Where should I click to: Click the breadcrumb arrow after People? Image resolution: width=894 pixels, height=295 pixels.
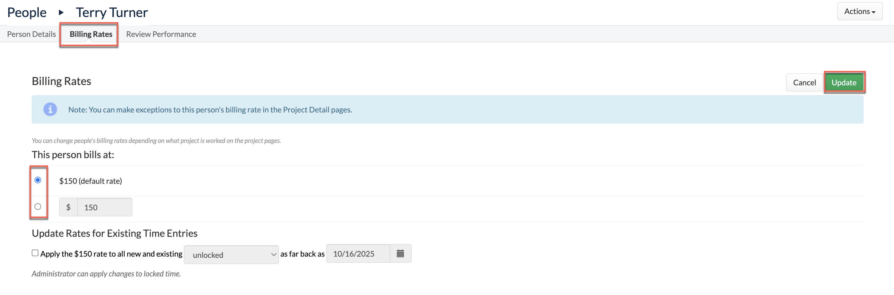[61, 12]
